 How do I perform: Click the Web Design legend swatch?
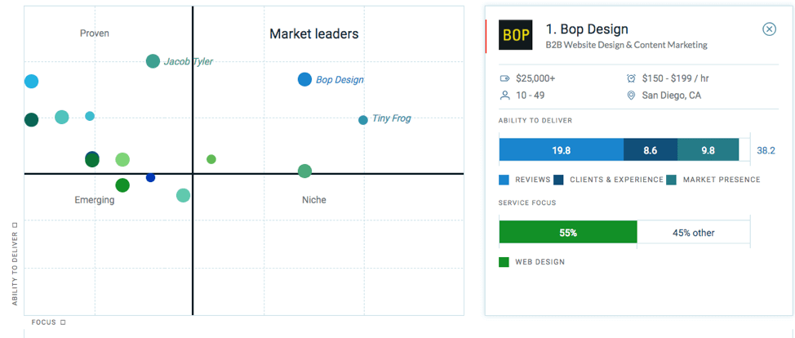click(504, 262)
